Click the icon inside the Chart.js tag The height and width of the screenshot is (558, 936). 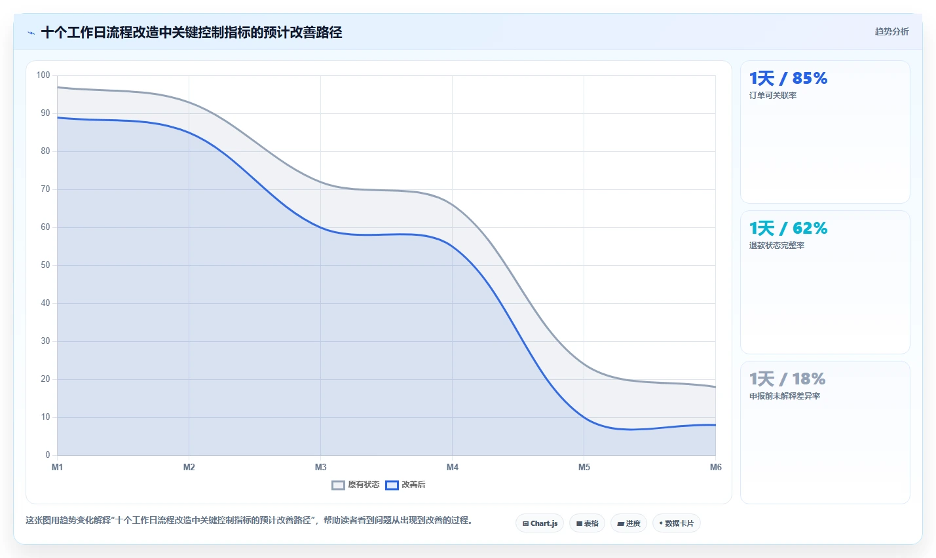click(525, 524)
